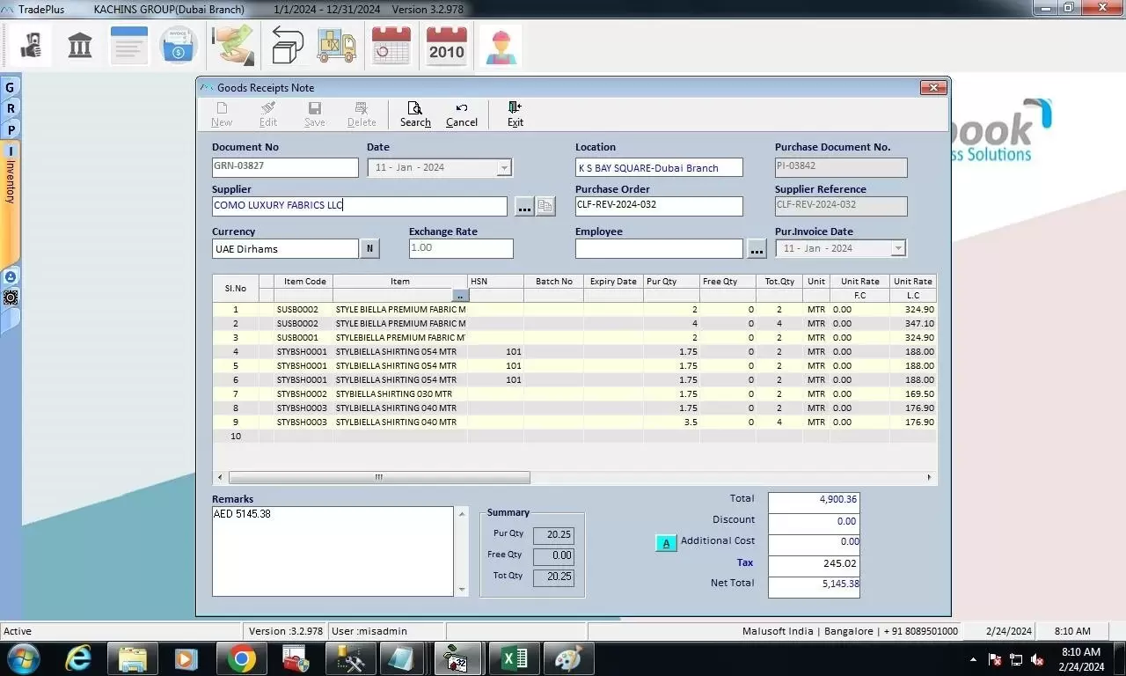The width and height of the screenshot is (1126, 676).
Task: Expand the Date dropdown
Action: pyautogui.click(x=504, y=167)
